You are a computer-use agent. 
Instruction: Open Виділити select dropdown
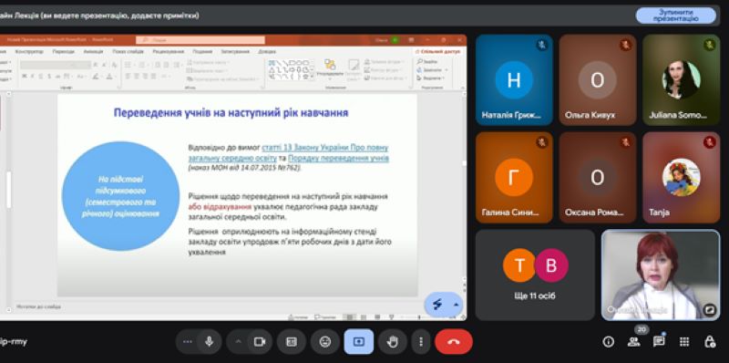pos(429,78)
